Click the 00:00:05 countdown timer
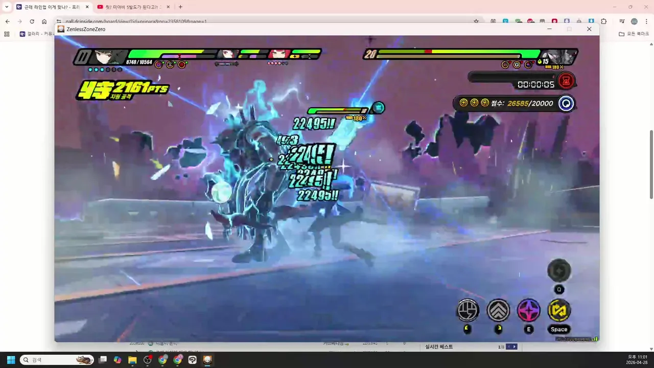The width and height of the screenshot is (654, 368). click(535, 84)
